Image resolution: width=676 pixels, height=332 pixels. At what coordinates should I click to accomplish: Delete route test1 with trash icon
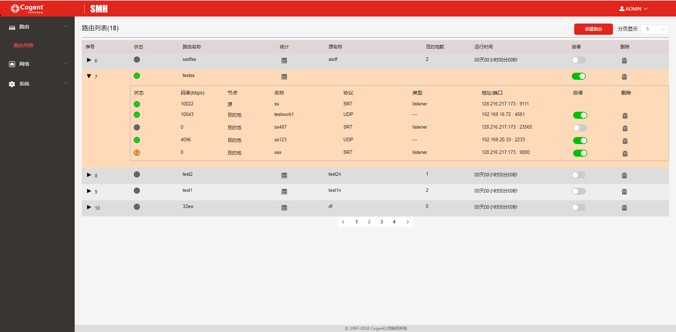click(x=624, y=191)
